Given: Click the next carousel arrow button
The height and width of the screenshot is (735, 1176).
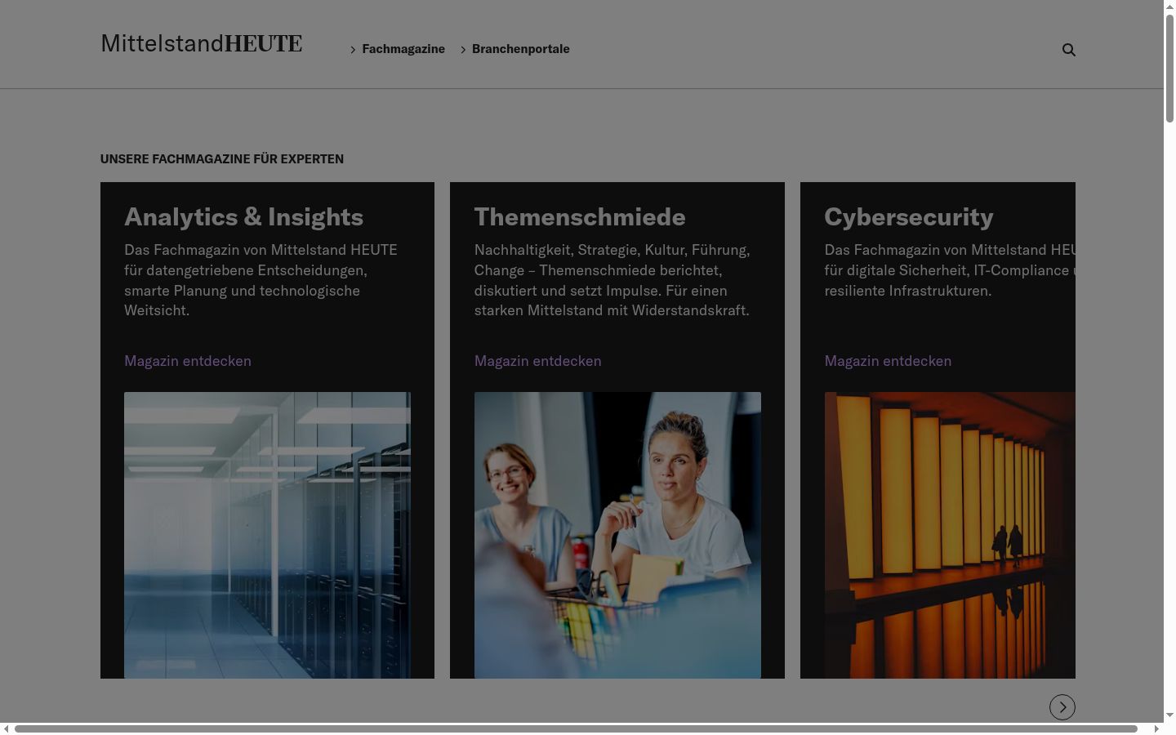Looking at the screenshot, I should (1062, 707).
